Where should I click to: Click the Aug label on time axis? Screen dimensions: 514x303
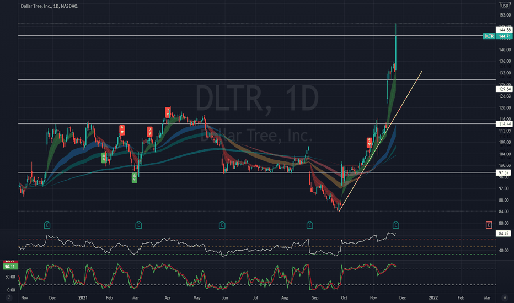[285, 297]
